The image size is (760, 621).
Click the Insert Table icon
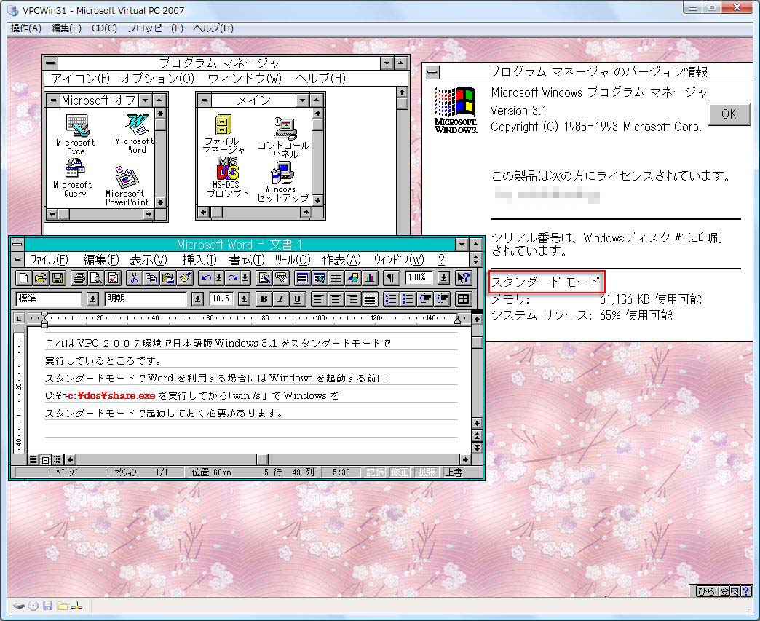coord(302,278)
